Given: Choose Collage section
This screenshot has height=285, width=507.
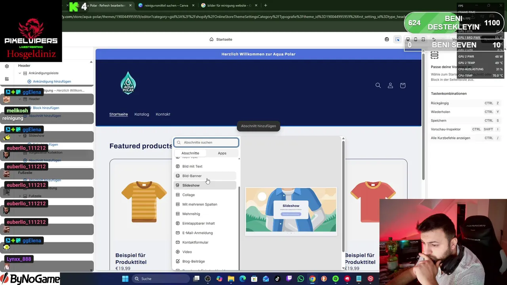Looking at the screenshot, I should [205, 195].
